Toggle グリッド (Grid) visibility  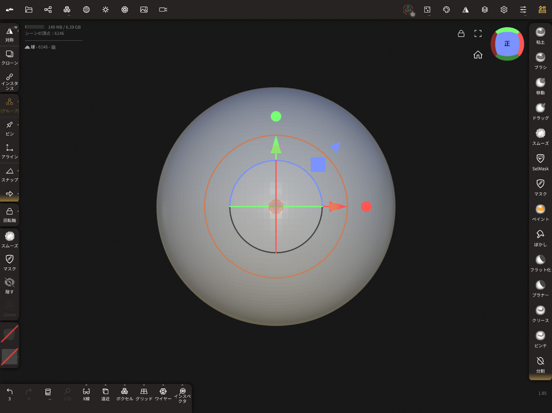(x=144, y=394)
